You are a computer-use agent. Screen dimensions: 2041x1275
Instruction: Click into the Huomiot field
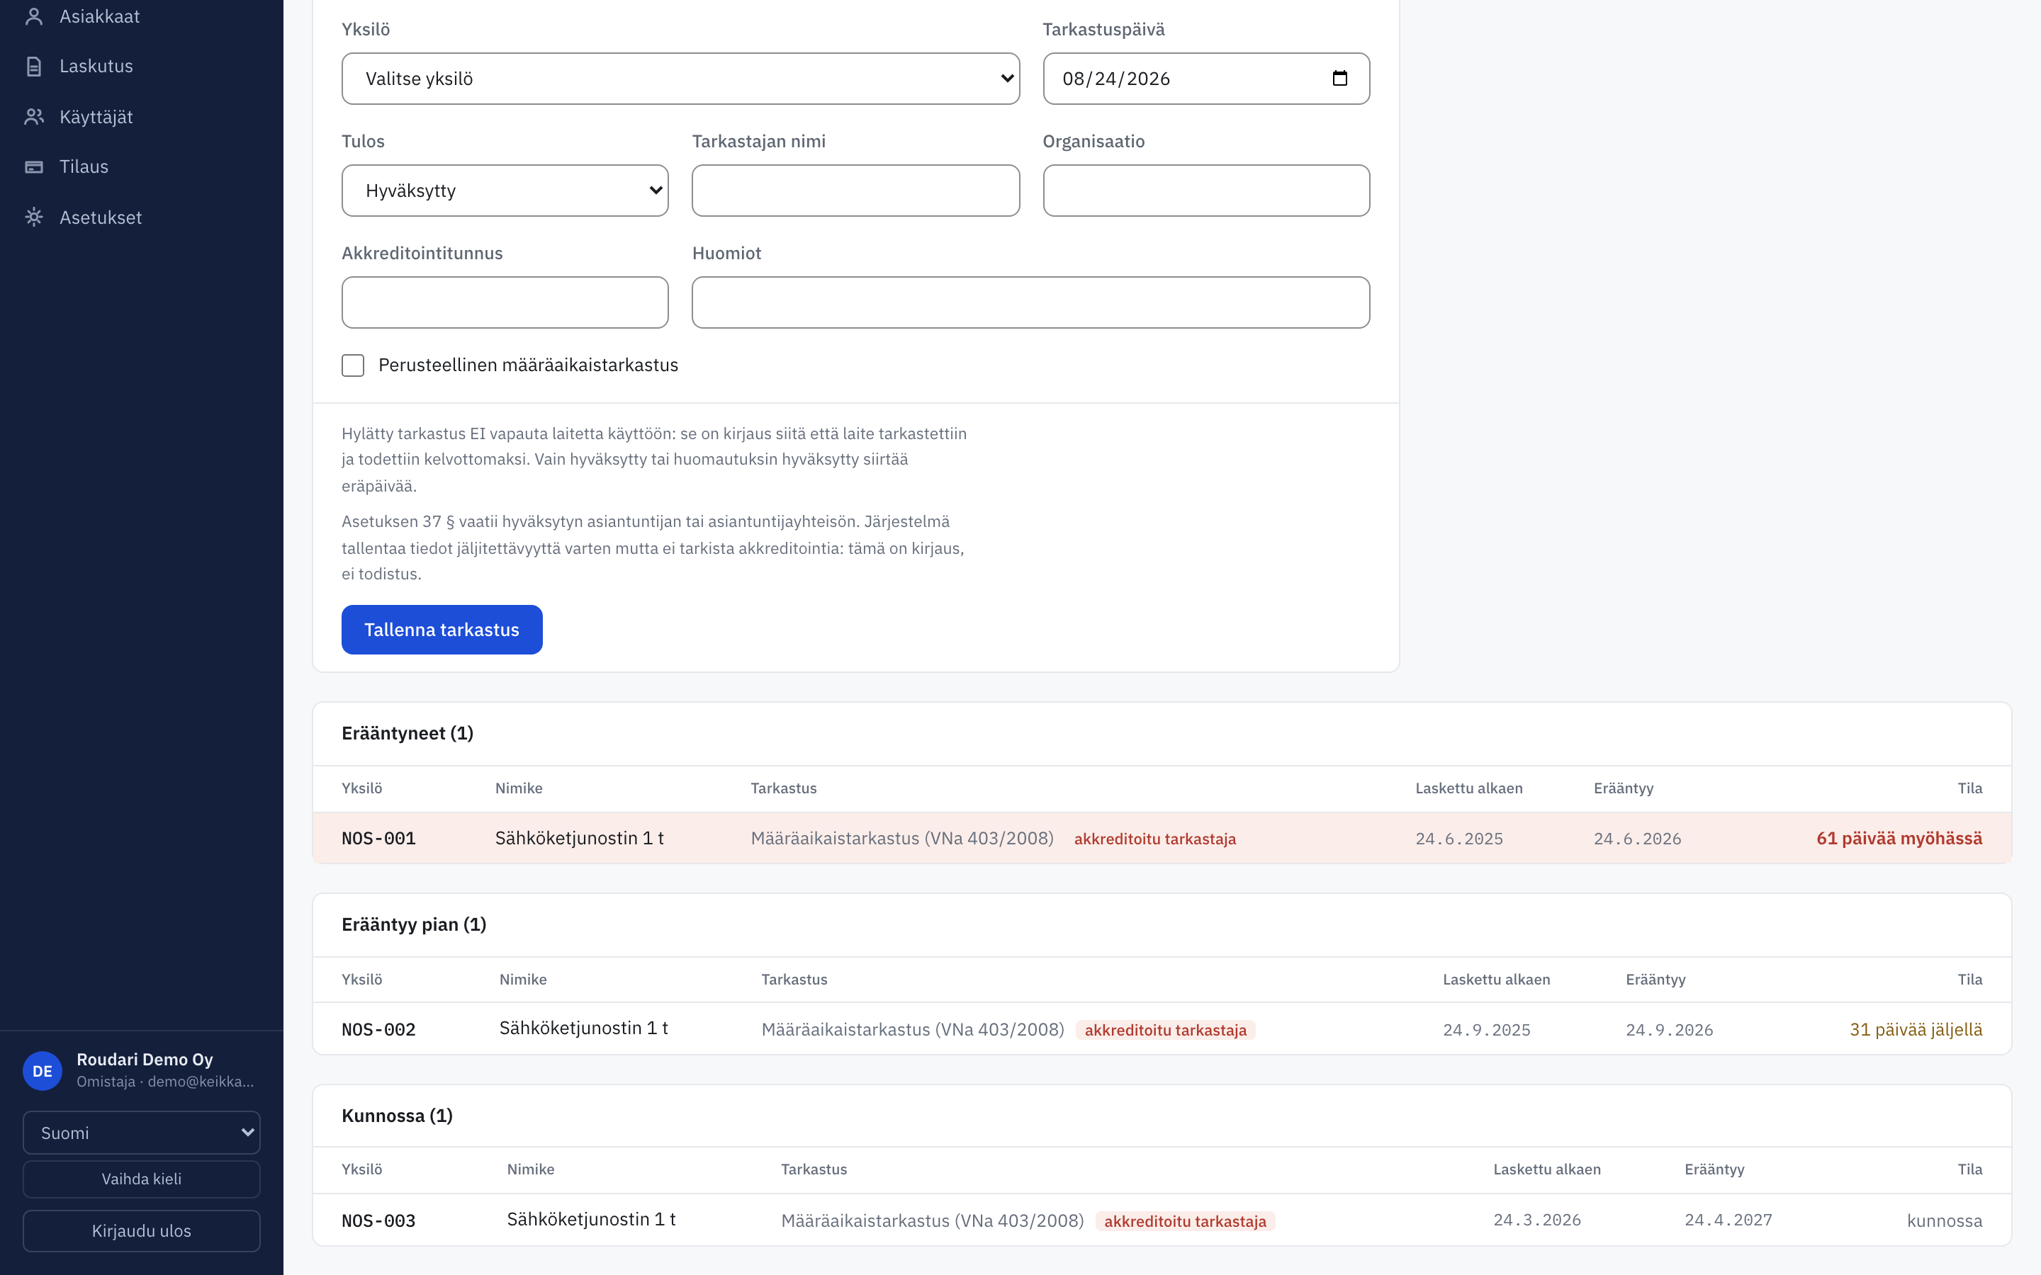1030,302
